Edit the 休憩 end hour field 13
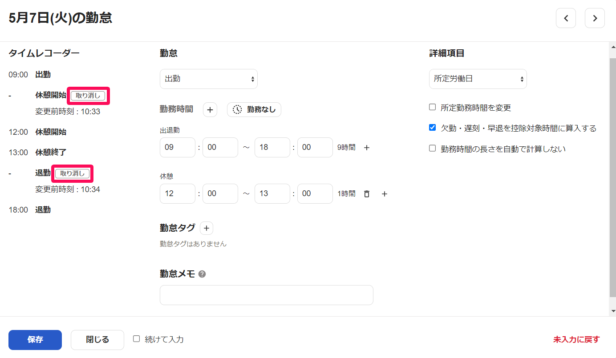Screen dimensions: 616x358 (x=272, y=193)
